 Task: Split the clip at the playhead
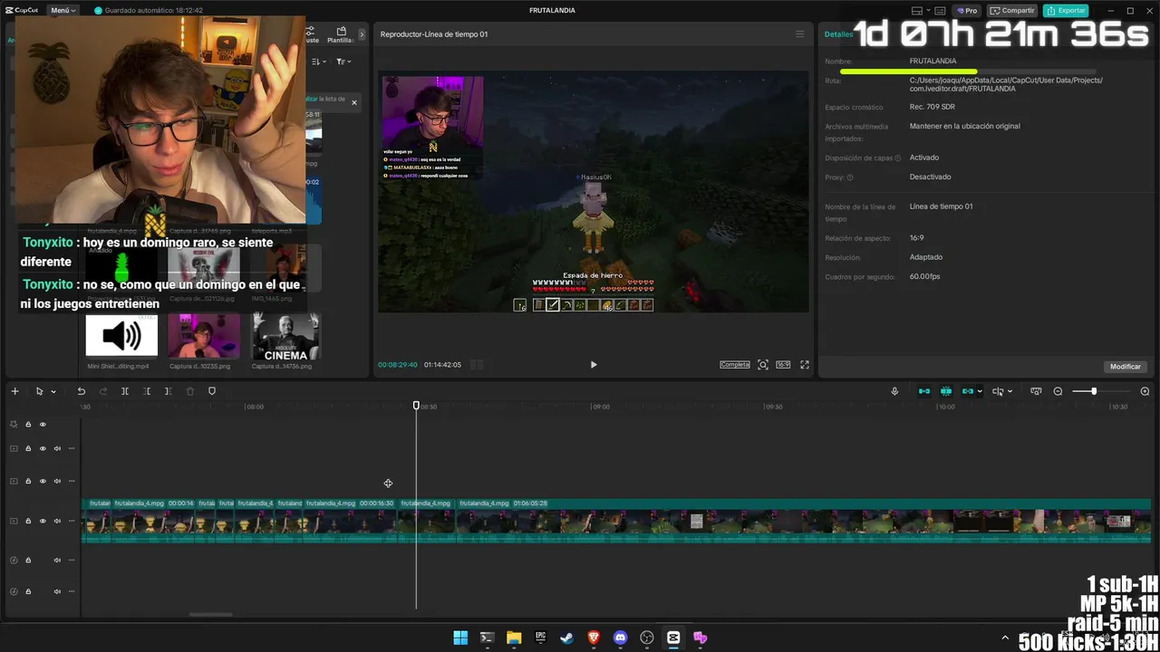125,391
